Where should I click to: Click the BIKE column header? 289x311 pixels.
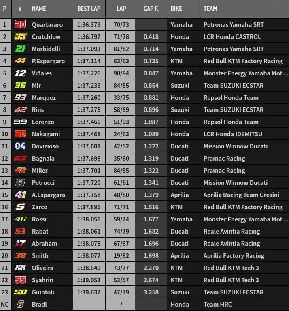coord(176,9)
